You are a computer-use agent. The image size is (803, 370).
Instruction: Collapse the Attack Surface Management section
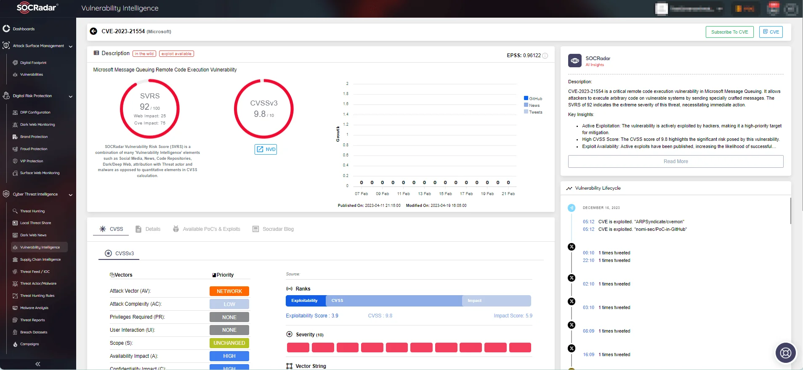click(x=71, y=46)
